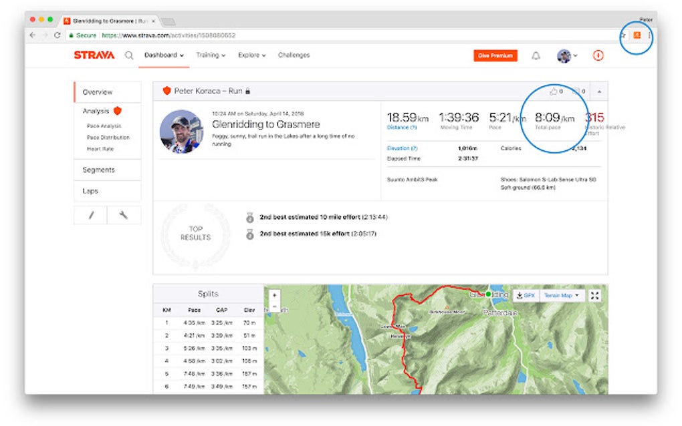Click the red alert icon beside the avatar
Image resolution: width=682 pixels, height=426 pixels.
(598, 55)
